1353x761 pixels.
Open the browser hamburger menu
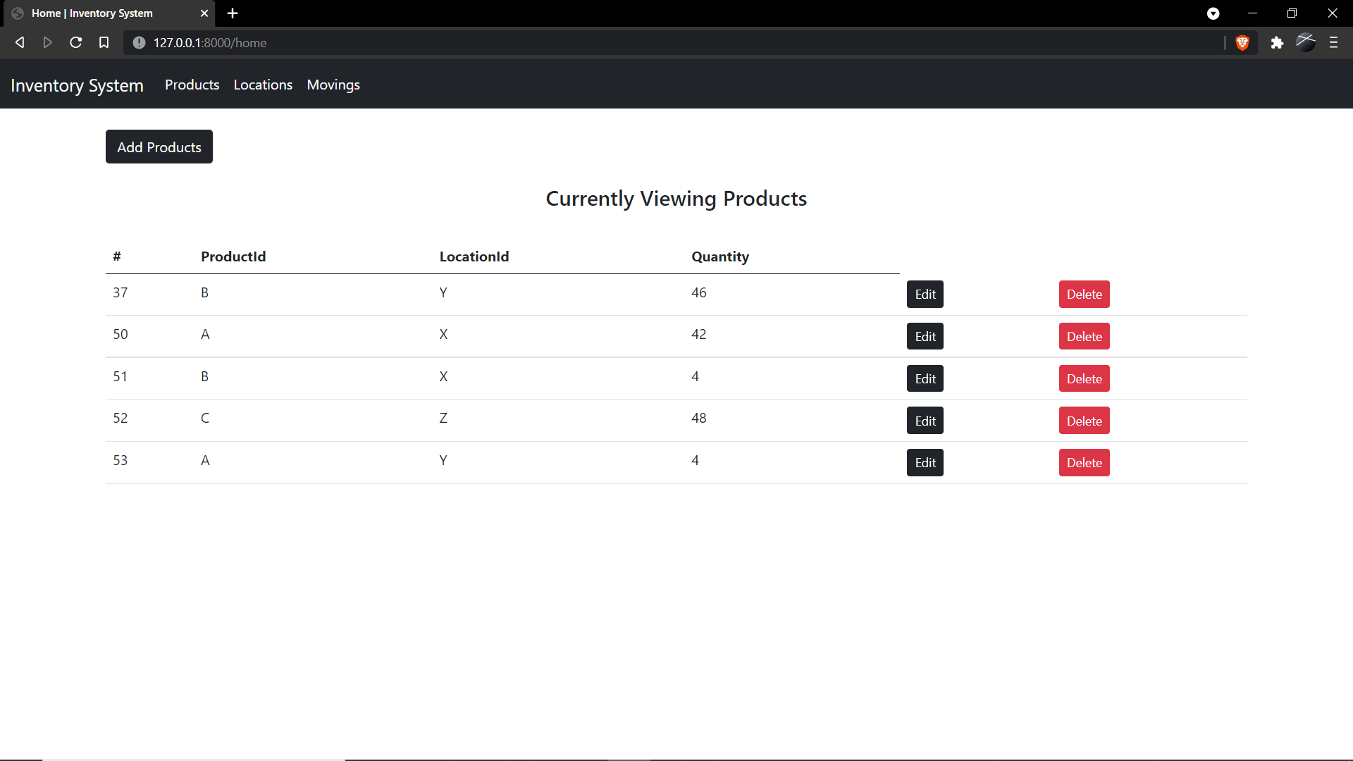(1333, 42)
